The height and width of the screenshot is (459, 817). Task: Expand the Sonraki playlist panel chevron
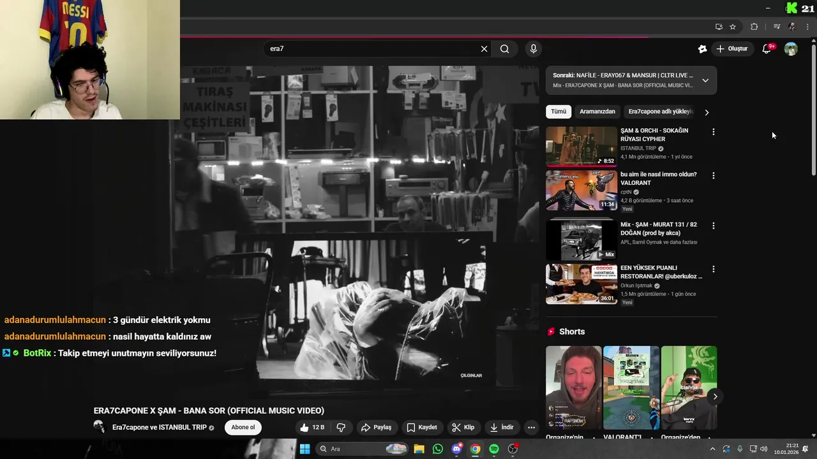(705, 80)
